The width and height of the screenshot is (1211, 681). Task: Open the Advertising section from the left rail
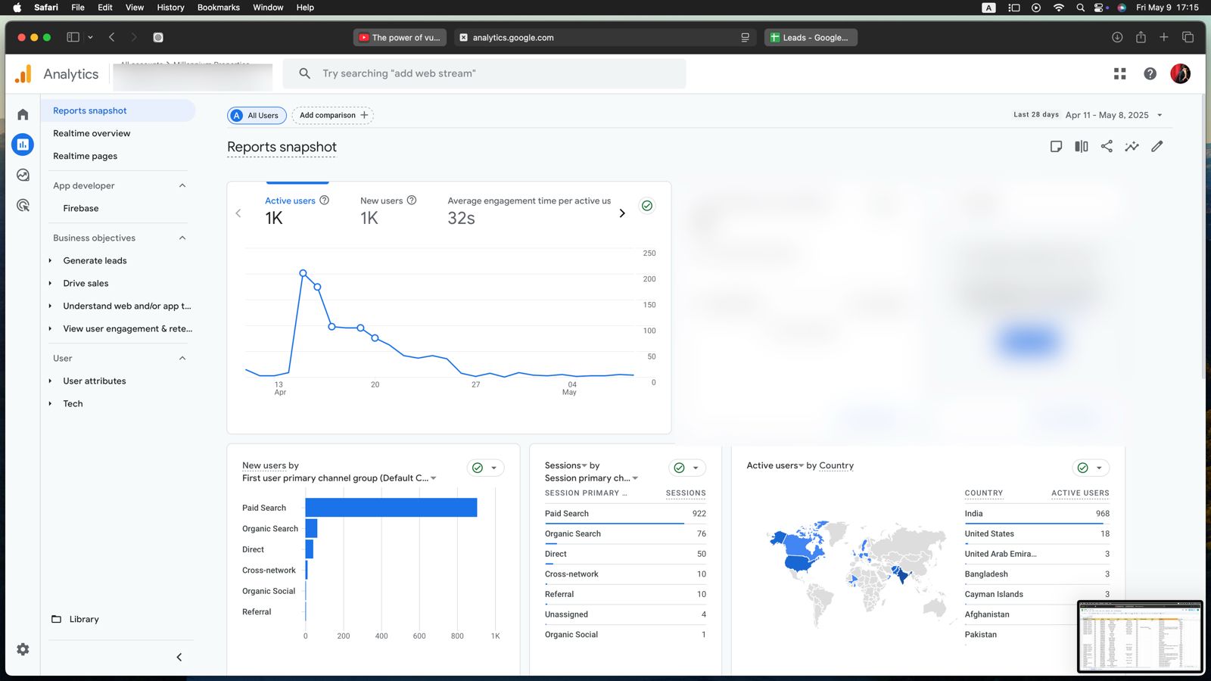click(x=23, y=204)
